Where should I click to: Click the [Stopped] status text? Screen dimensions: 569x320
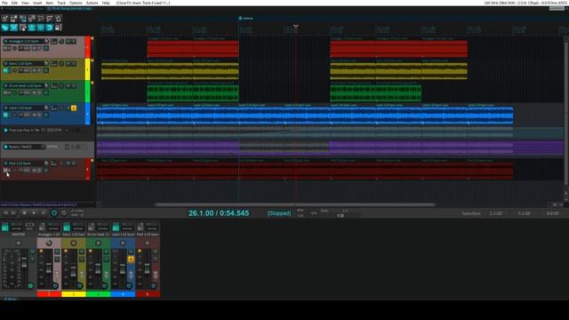pyautogui.click(x=279, y=213)
